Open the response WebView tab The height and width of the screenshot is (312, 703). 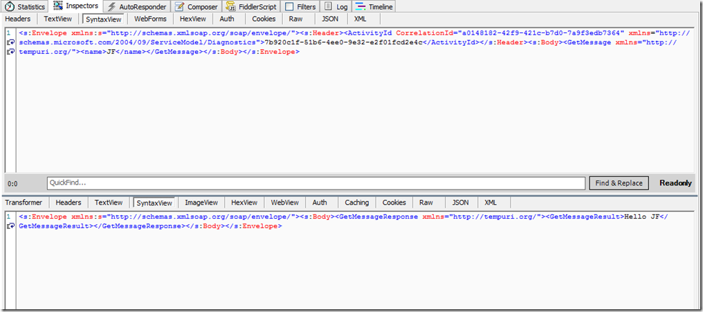coord(284,203)
